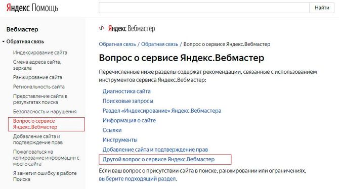Image resolution: width=339 pixels, height=189 pixels.
Task: Open Представление сайта в результатах поиска
Action: coord(40,99)
